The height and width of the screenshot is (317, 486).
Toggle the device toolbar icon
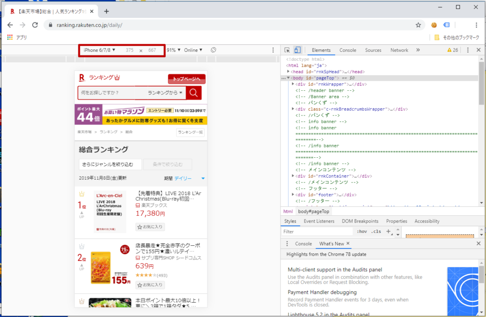pos(297,50)
